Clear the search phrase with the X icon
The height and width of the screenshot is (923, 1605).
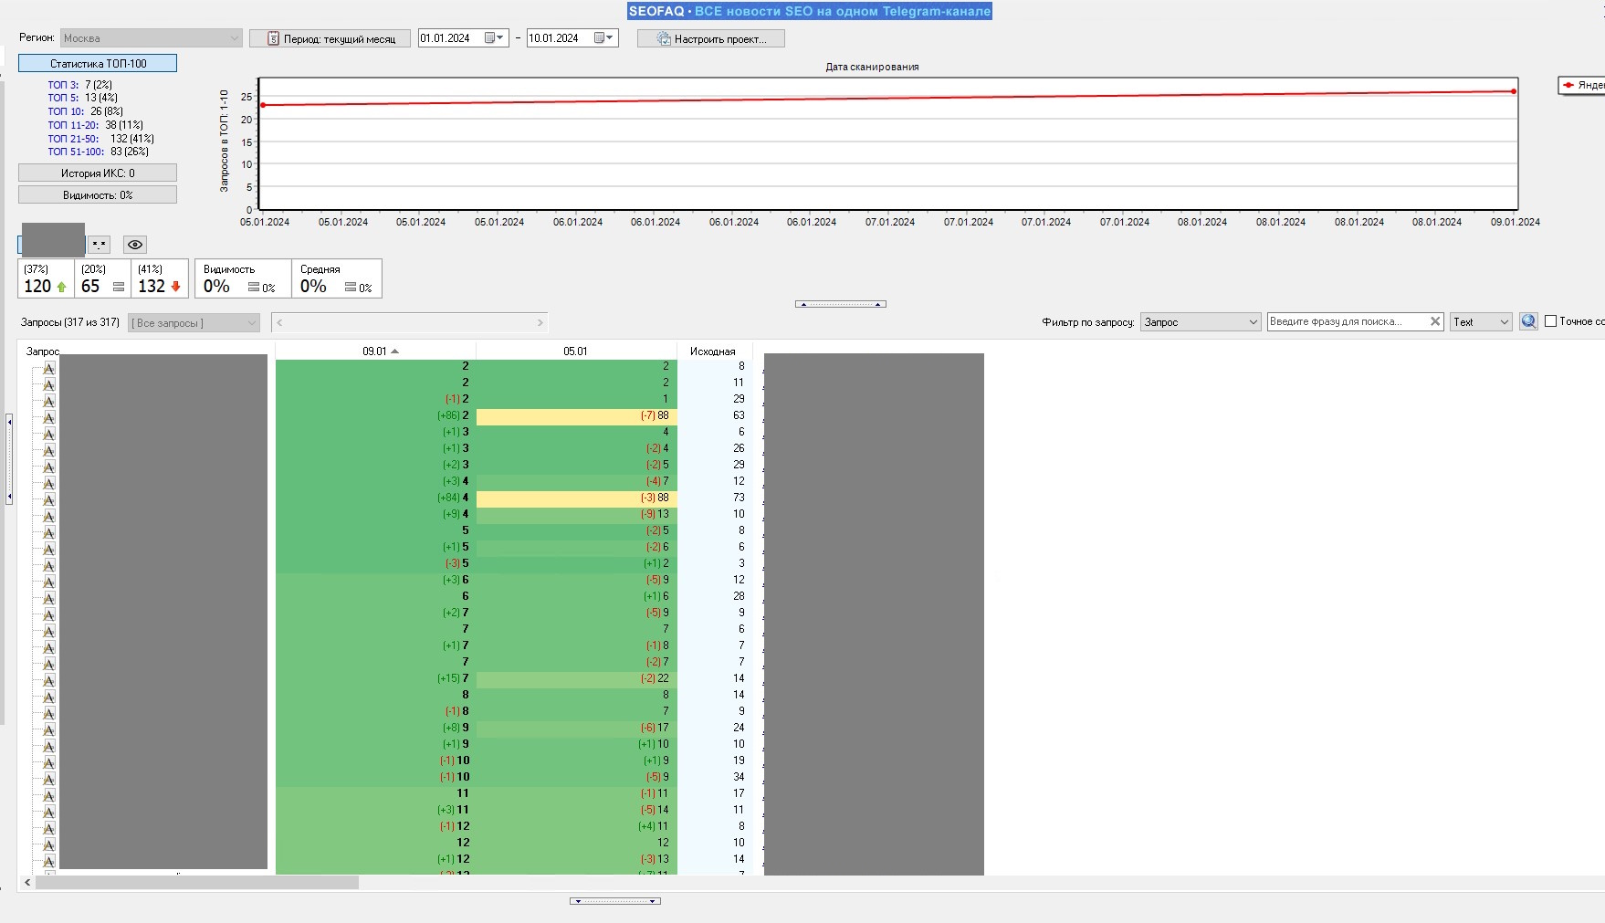1434,321
